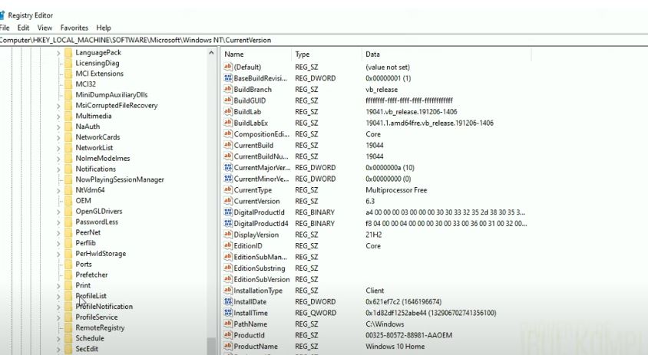Expand the NetworkList key
Image resolution: width=648 pixels, height=355 pixels.
(x=58, y=148)
